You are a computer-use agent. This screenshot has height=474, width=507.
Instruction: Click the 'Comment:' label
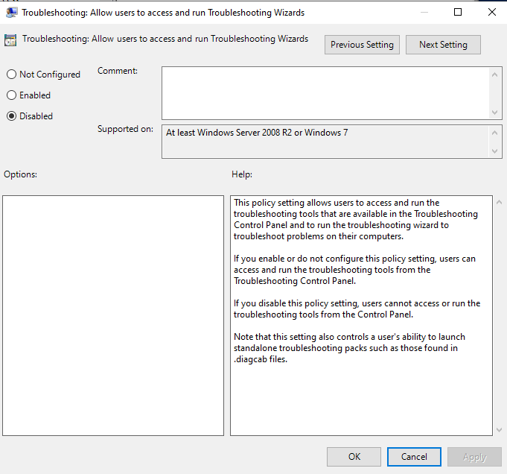click(118, 71)
